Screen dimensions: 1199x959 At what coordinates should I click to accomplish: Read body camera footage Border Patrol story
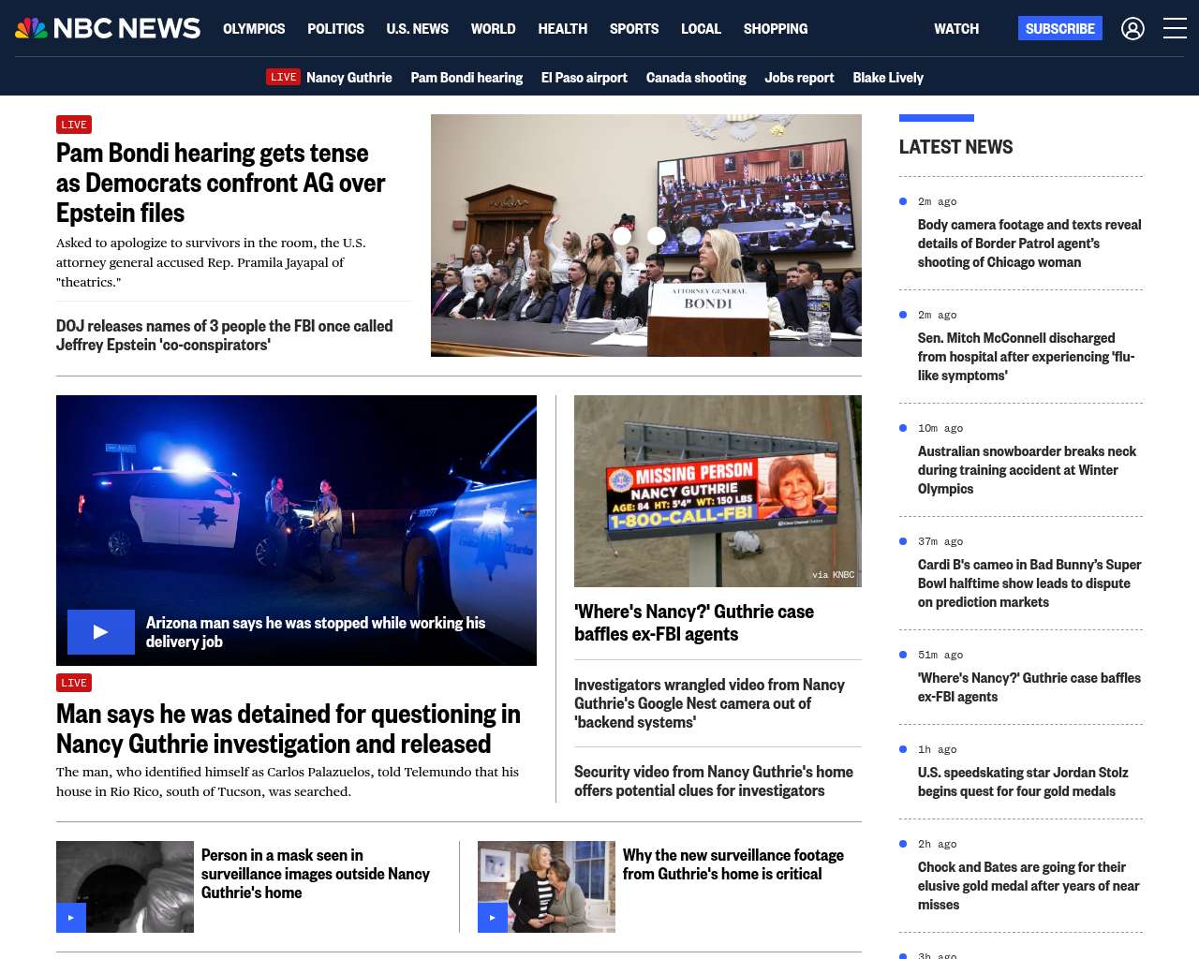(x=1029, y=243)
